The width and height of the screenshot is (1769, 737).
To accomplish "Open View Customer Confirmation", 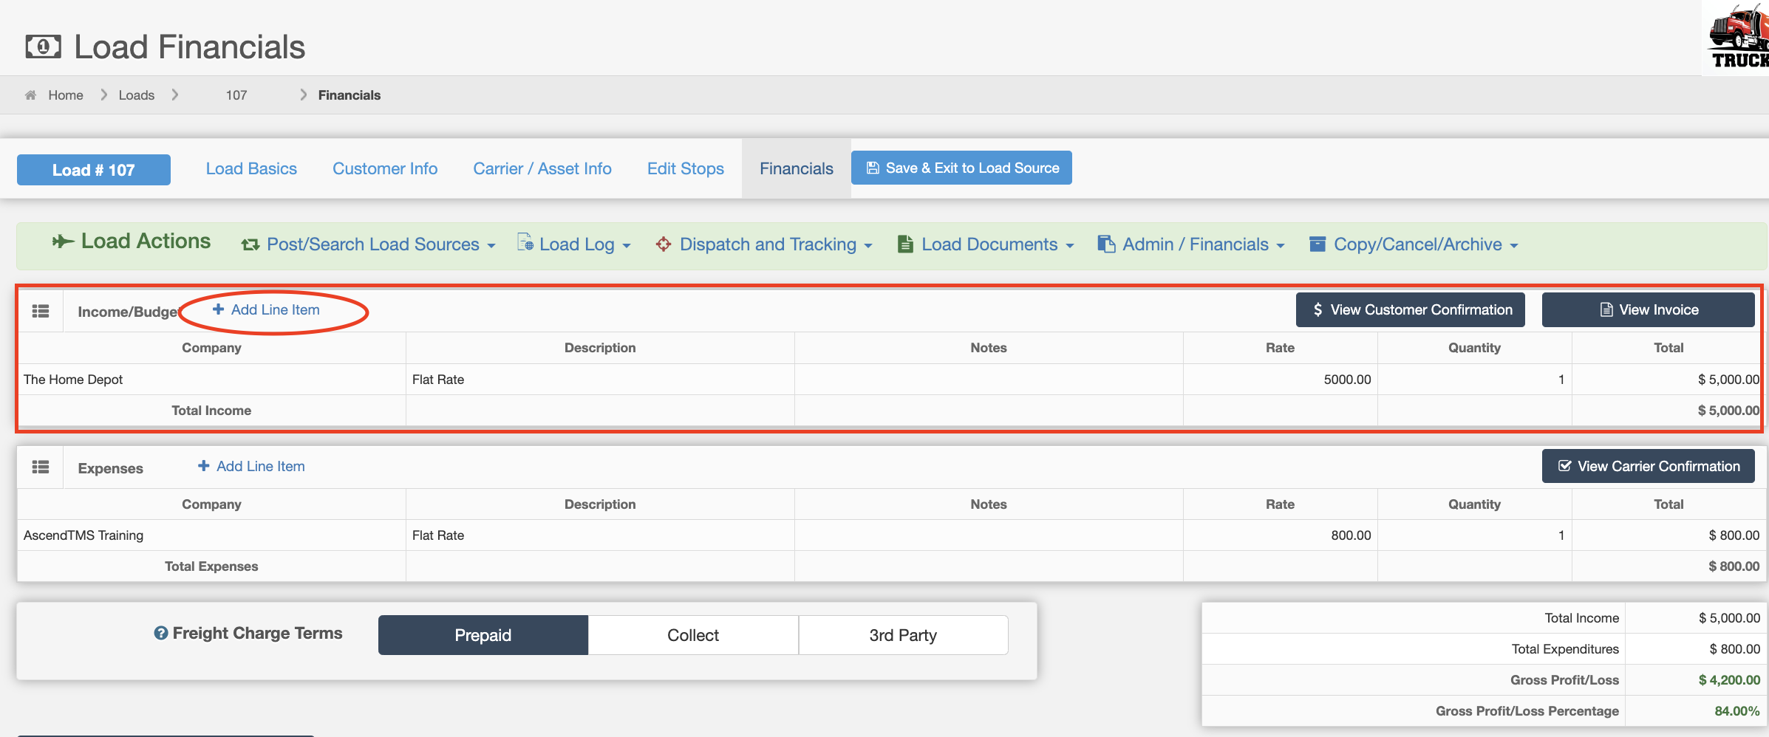I will tap(1410, 310).
